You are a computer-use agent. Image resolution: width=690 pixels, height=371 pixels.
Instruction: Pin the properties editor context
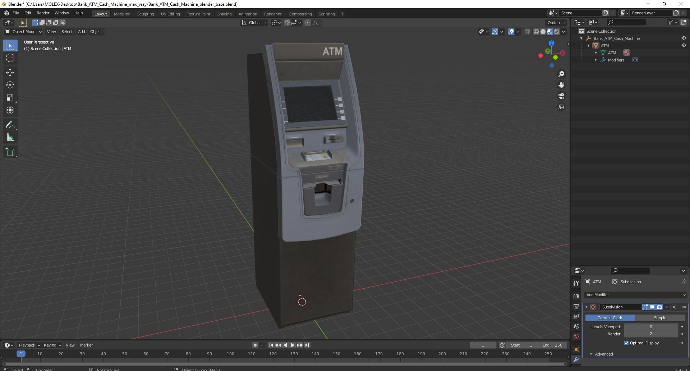coord(683,282)
